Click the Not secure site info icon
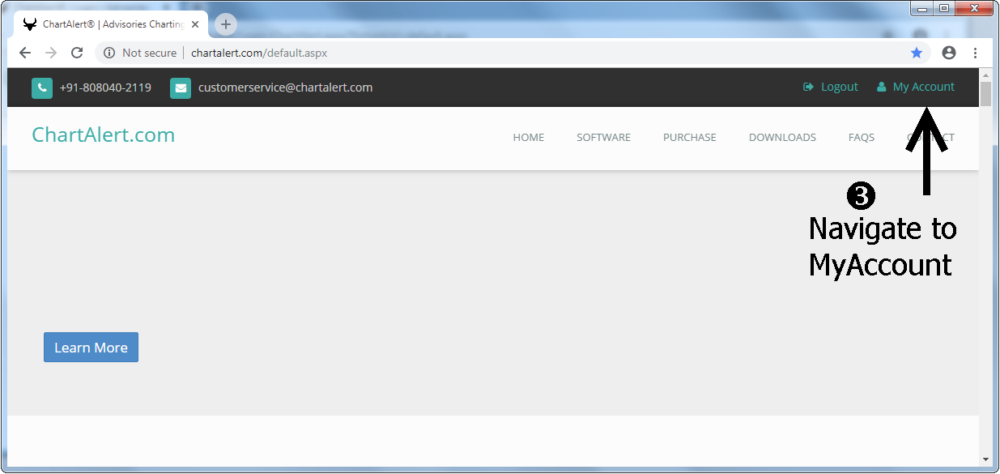This screenshot has height=474, width=1000. click(x=109, y=53)
